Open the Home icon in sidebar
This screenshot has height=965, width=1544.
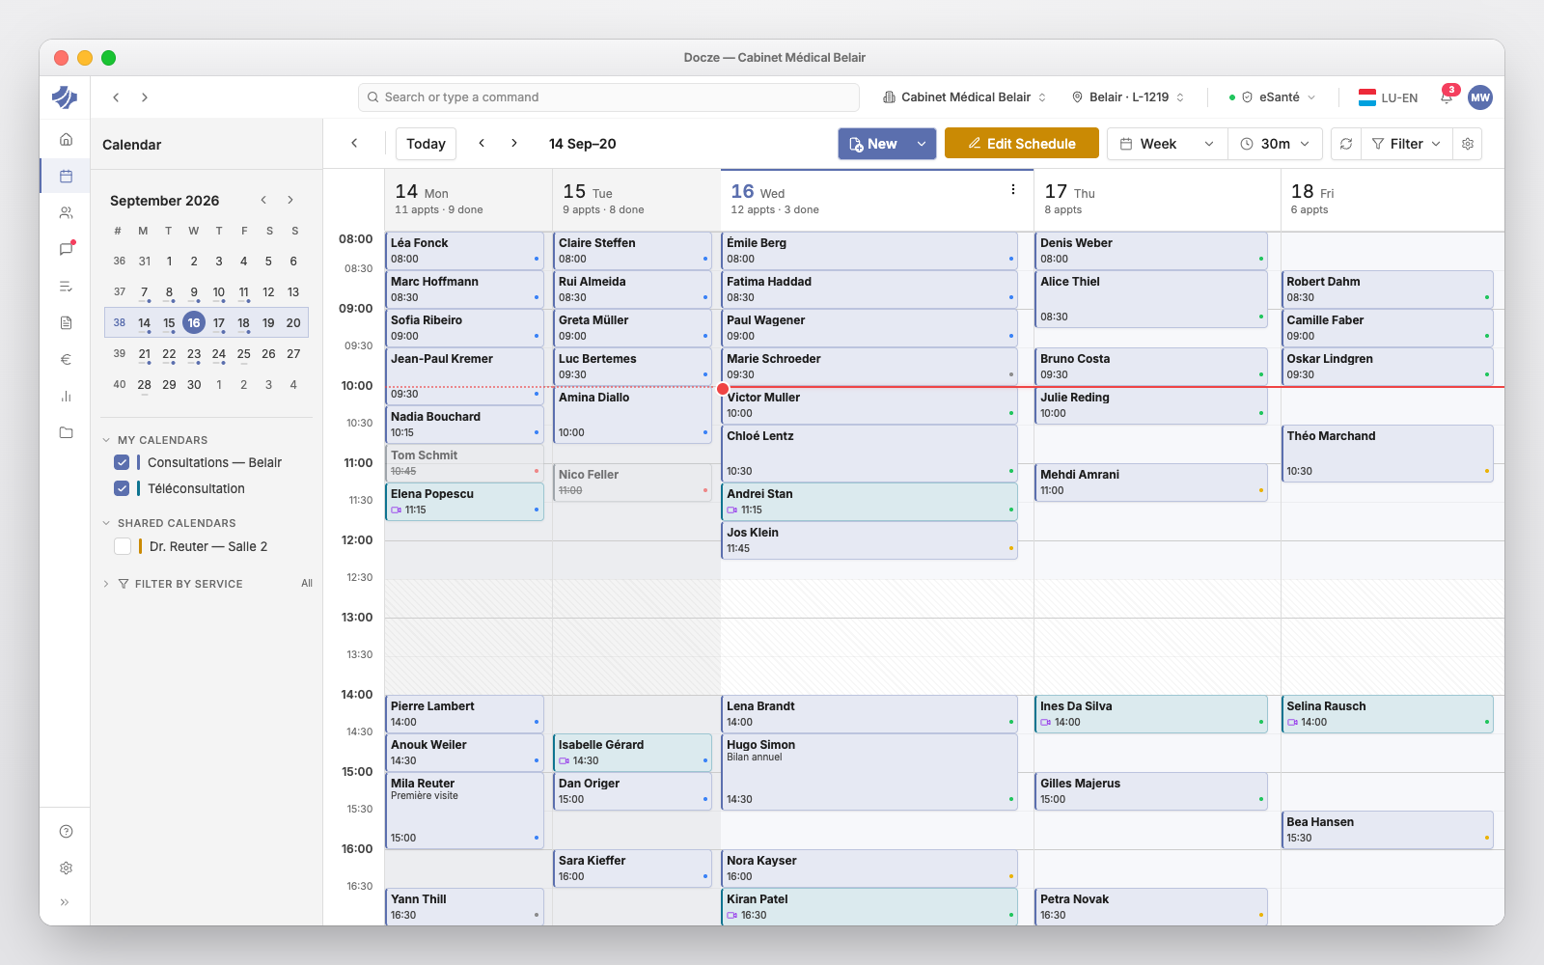(x=66, y=139)
